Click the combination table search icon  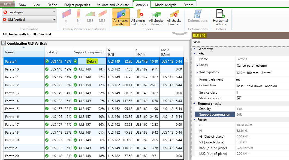tap(4, 44)
